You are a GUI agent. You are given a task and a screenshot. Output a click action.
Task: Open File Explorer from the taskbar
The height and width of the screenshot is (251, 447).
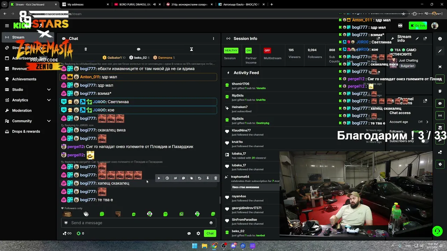point(204,246)
